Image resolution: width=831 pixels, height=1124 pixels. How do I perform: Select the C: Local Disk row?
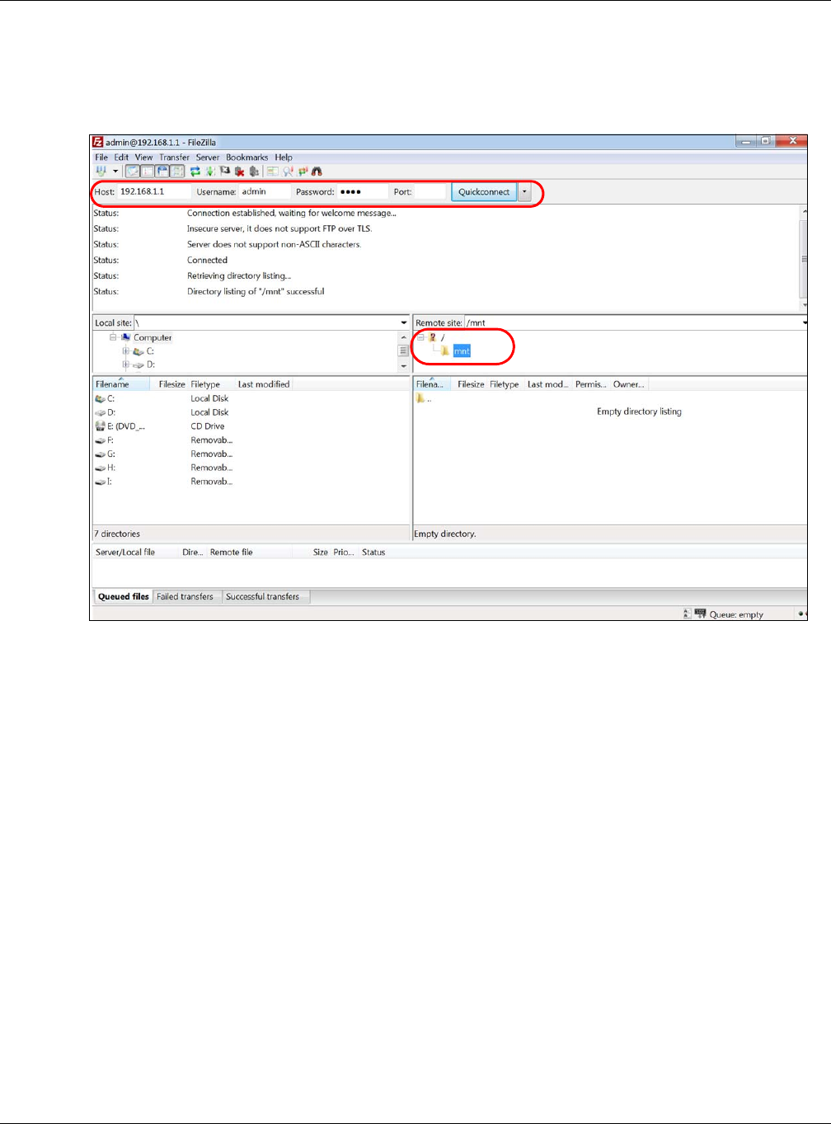[251, 398]
